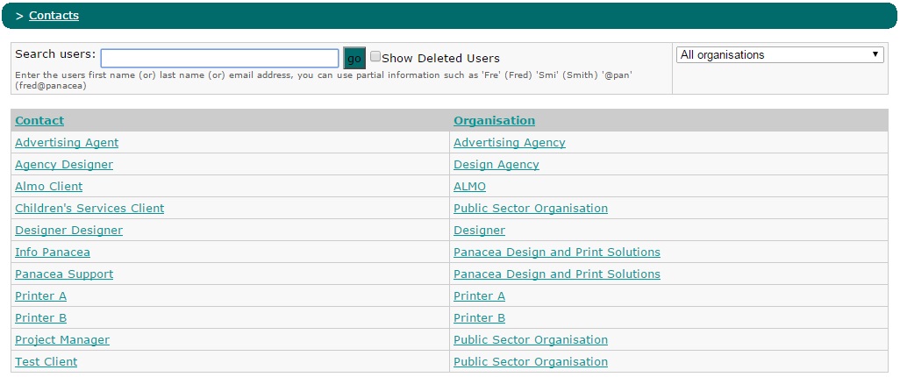The width and height of the screenshot is (900, 377).
Task: Open the ALMO organisation link
Action: (469, 187)
